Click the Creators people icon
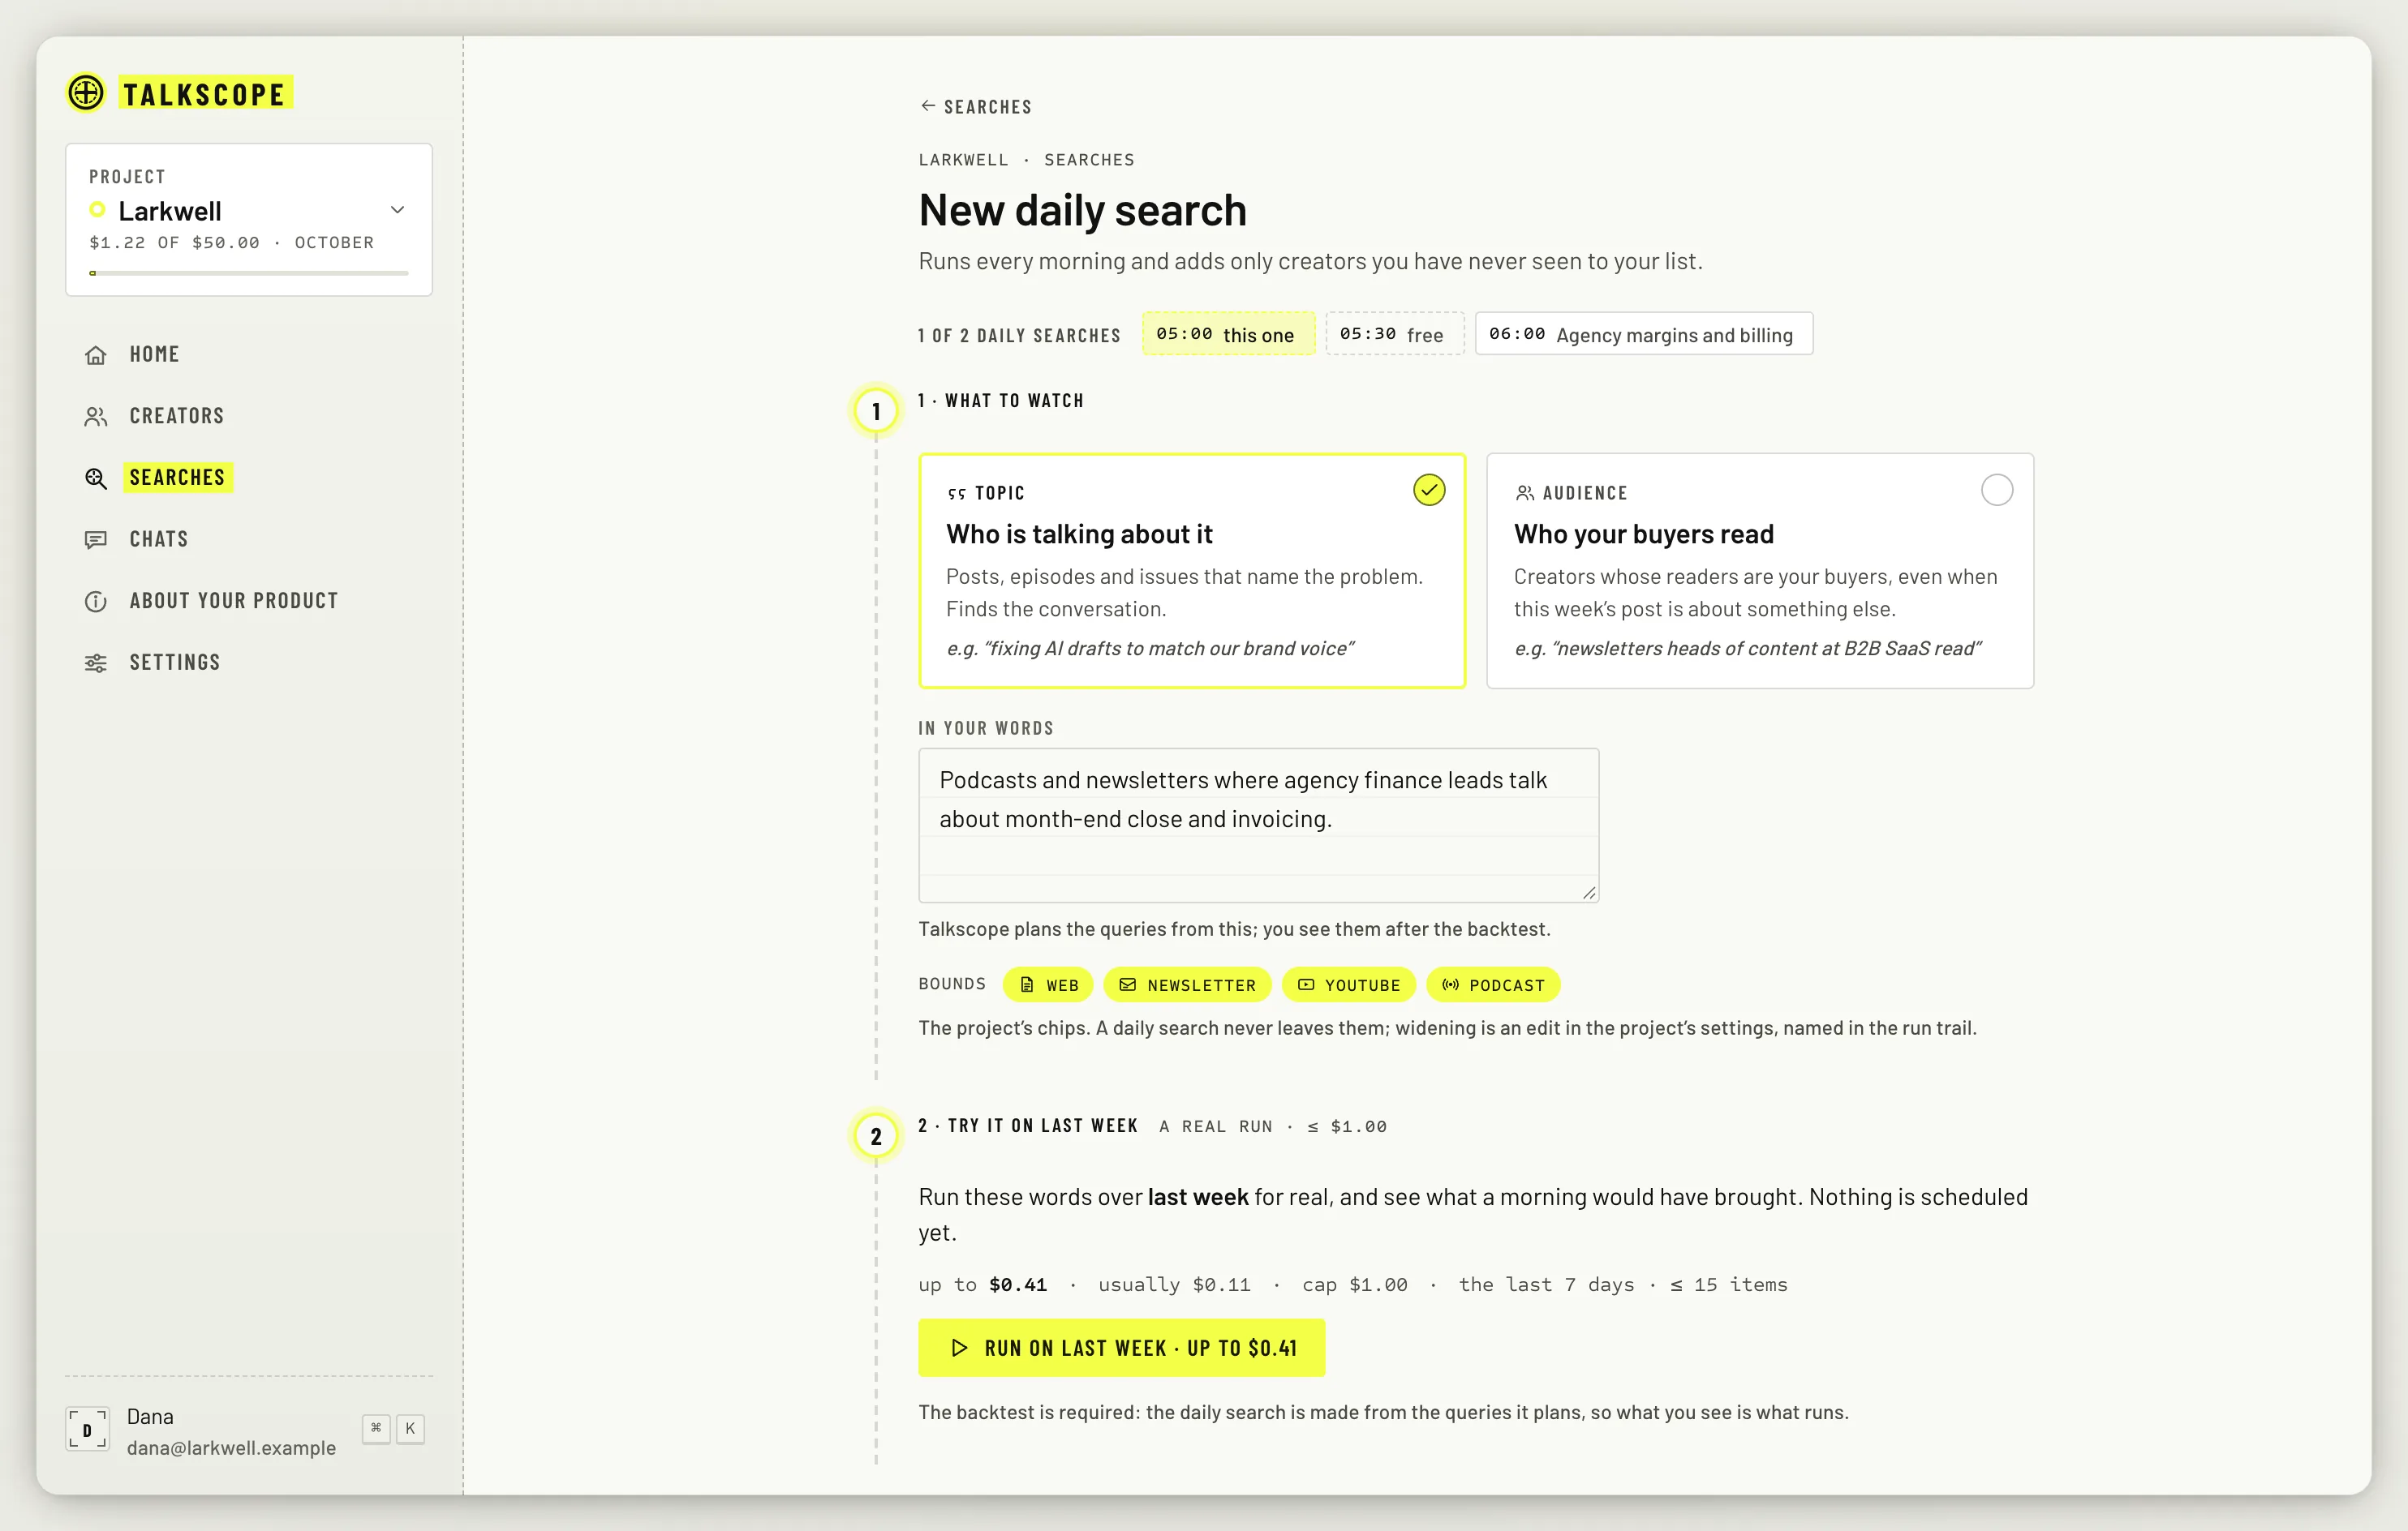Image resolution: width=2408 pixels, height=1531 pixels. click(x=96, y=417)
